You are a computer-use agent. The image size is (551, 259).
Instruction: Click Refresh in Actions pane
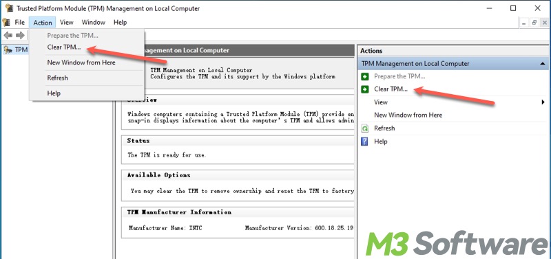point(384,128)
